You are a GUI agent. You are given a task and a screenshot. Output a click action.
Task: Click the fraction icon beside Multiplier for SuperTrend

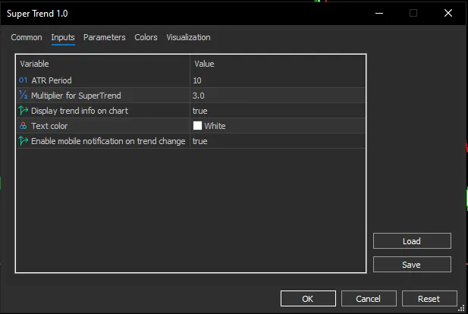point(23,96)
